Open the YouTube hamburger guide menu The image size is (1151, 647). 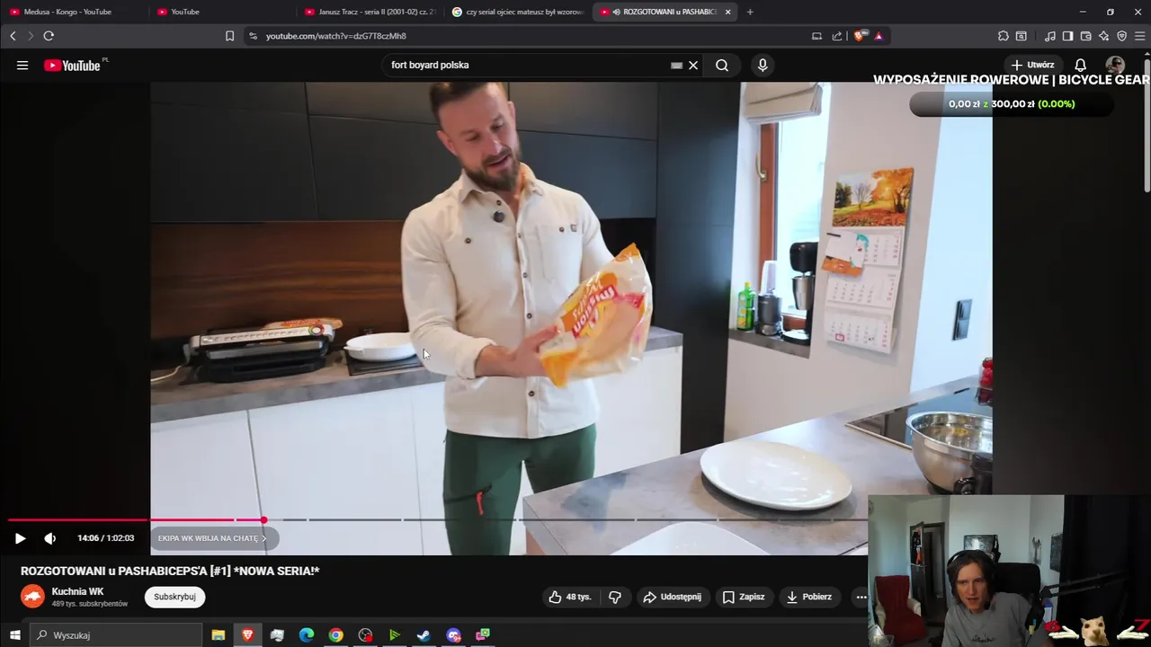(x=22, y=65)
